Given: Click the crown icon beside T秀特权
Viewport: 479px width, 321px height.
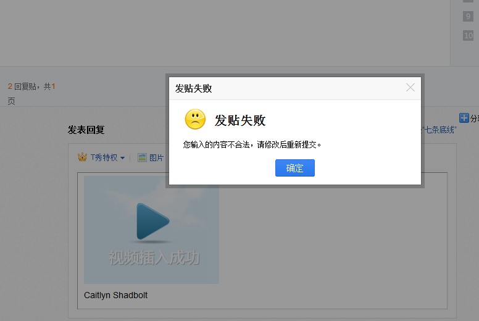Looking at the screenshot, I should pos(82,157).
